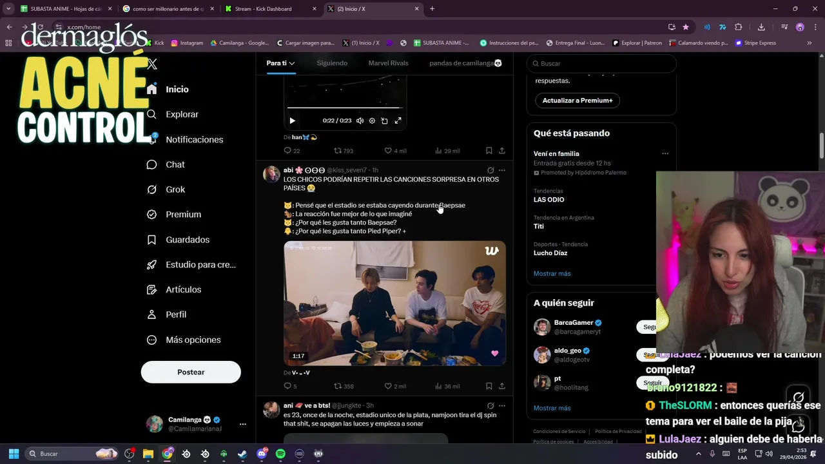Open the Instagram bookmark
Viewport: 825px width, 464px height.
pos(187,43)
